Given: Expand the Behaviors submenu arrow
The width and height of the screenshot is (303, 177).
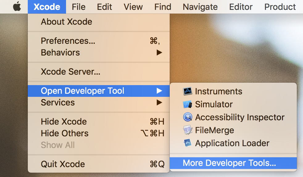Looking at the screenshot, I should 159,52.
